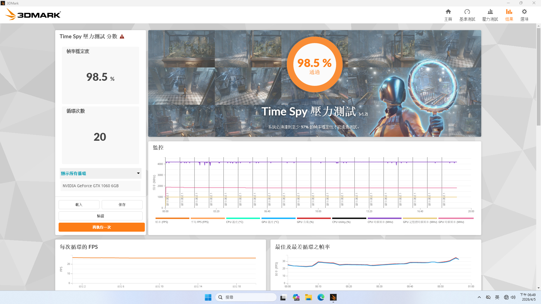541x304 pixels.
Task: Click the red warning triangle icon
Action: click(122, 37)
